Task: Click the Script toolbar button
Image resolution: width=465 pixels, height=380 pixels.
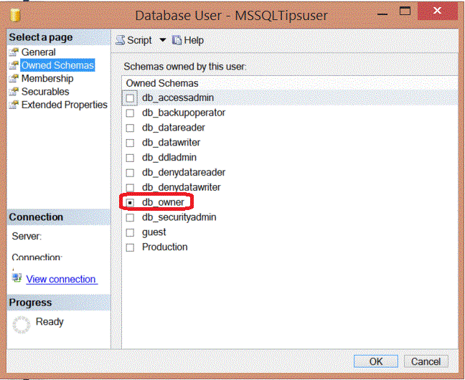Action: [133, 40]
